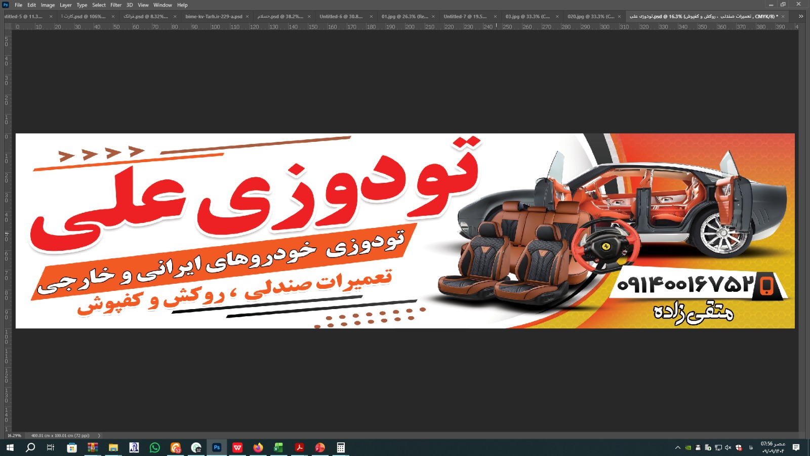Click the Photoshop icon in taskbar

pyautogui.click(x=217, y=447)
